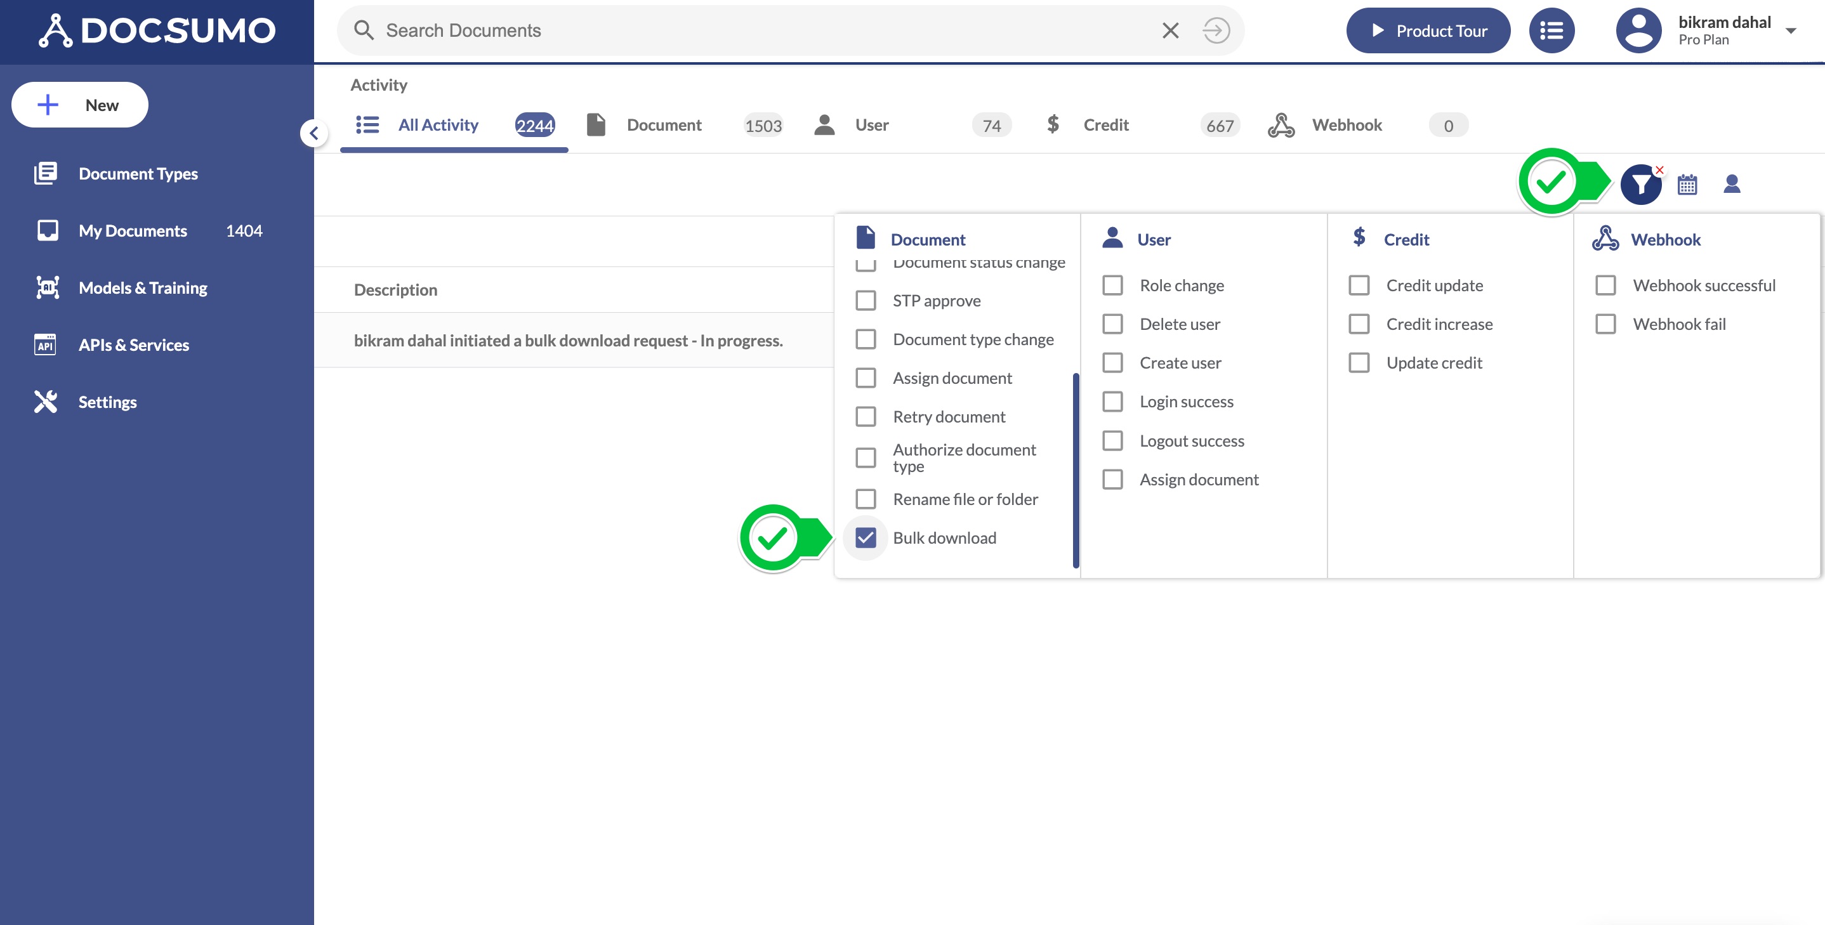Click the search magnifier icon

click(x=364, y=30)
